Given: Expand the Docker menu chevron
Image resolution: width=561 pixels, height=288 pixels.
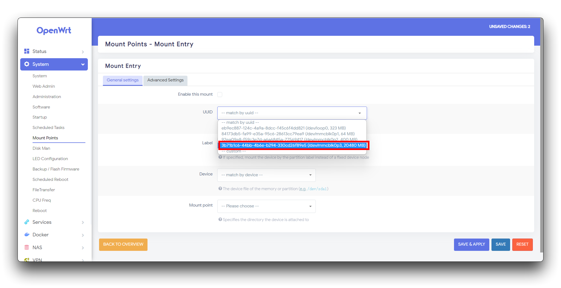Looking at the screenshot, I should (x=83, y=235).
